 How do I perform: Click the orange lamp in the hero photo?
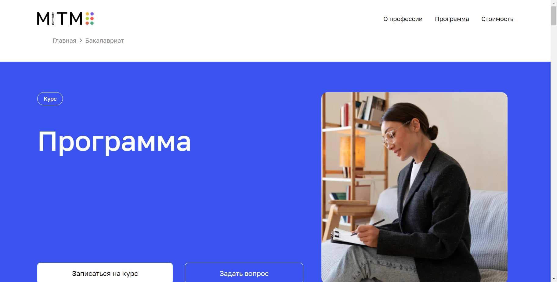click(353, 151)
